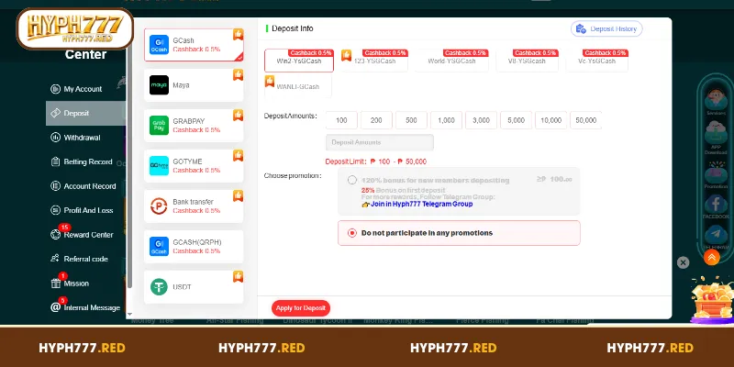Choose the Vc-YsGCash channel
734x367 pixels.
(597, 61)
